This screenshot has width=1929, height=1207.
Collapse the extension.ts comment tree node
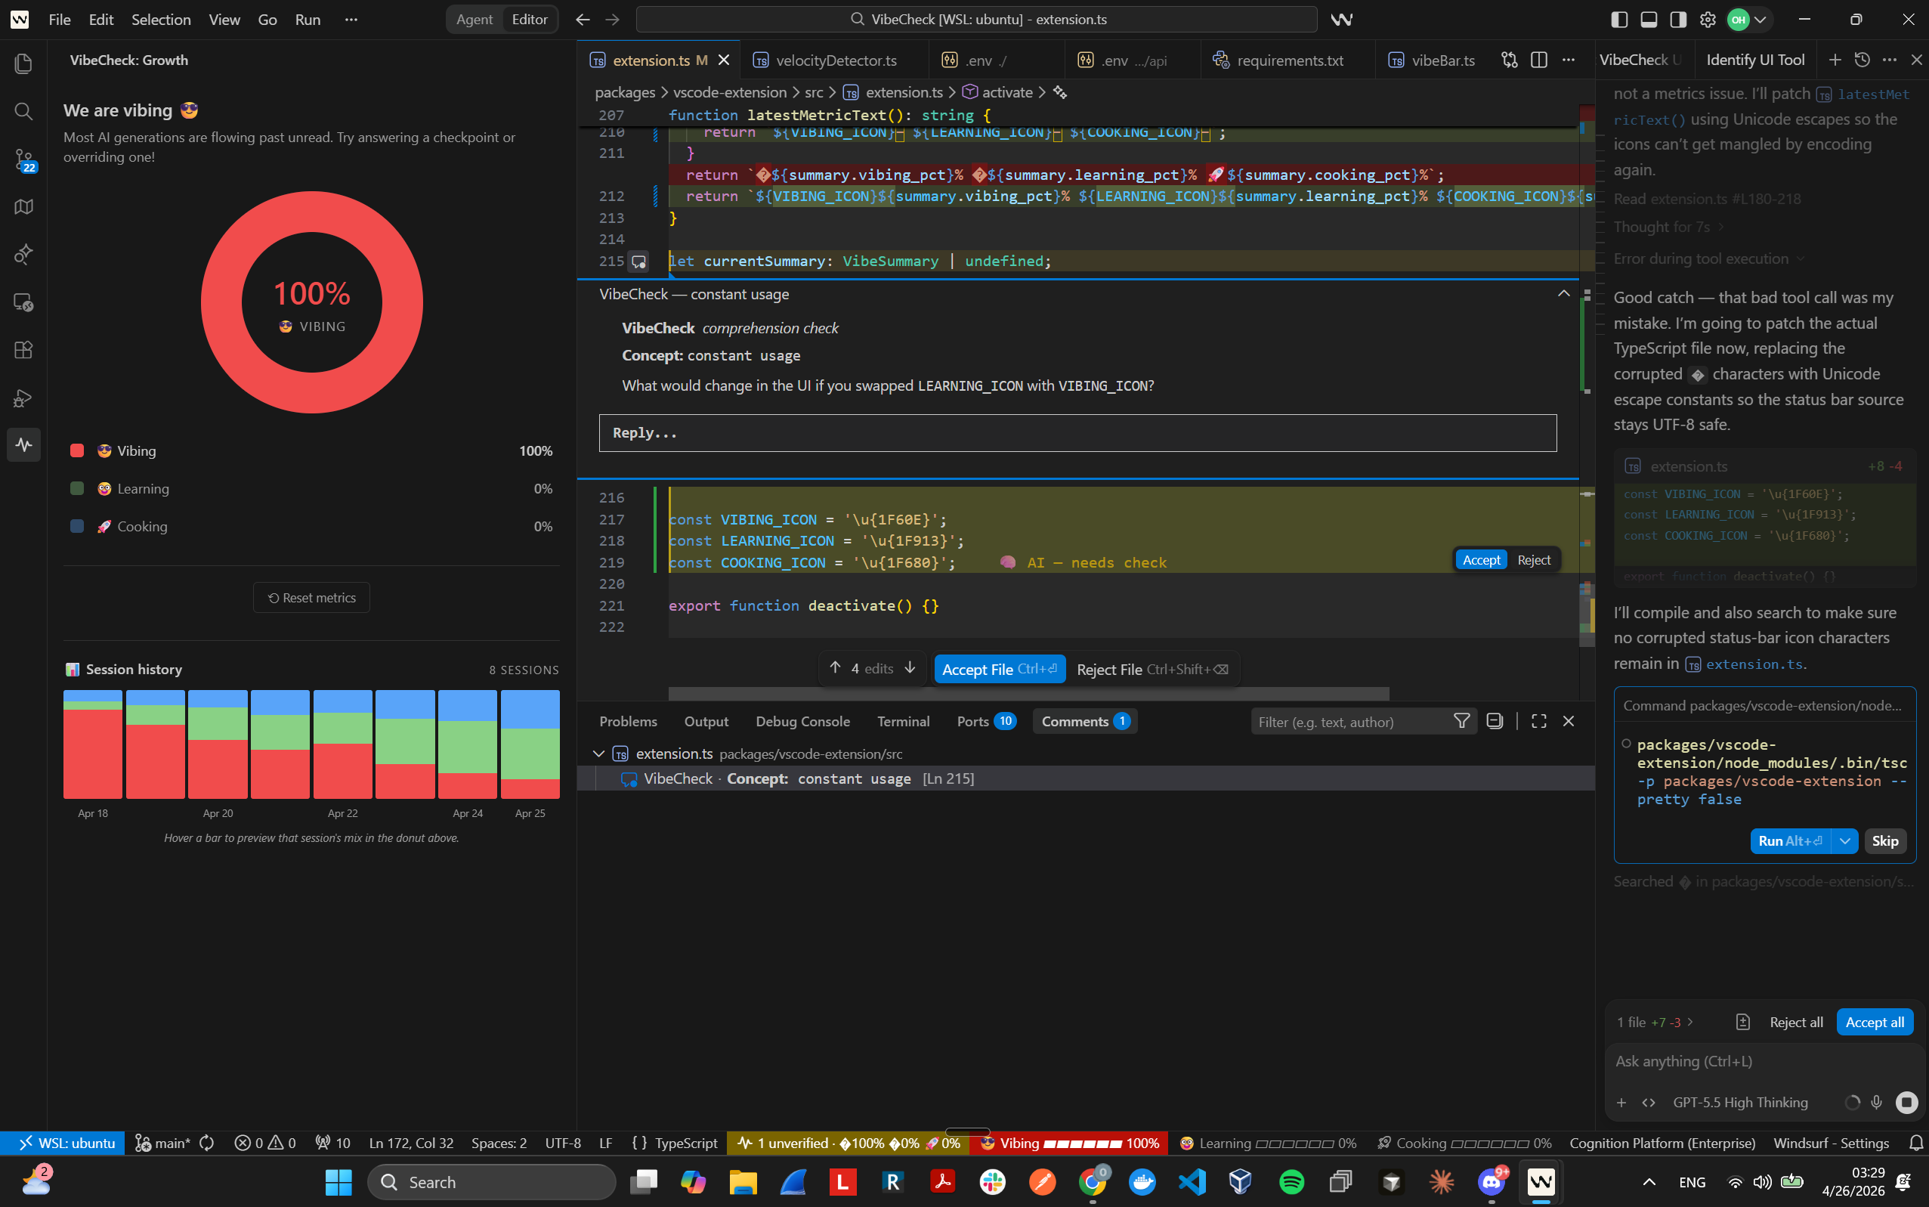(598, 754)
